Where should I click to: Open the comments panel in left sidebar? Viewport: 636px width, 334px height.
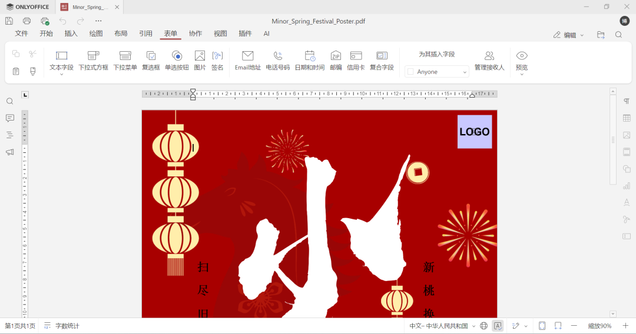[9, 118]
